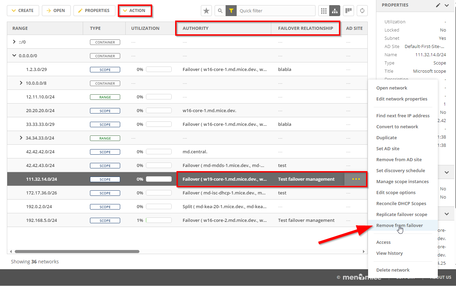Click the Properties toolbar button

pyautogui.click(x=94, y=11)
